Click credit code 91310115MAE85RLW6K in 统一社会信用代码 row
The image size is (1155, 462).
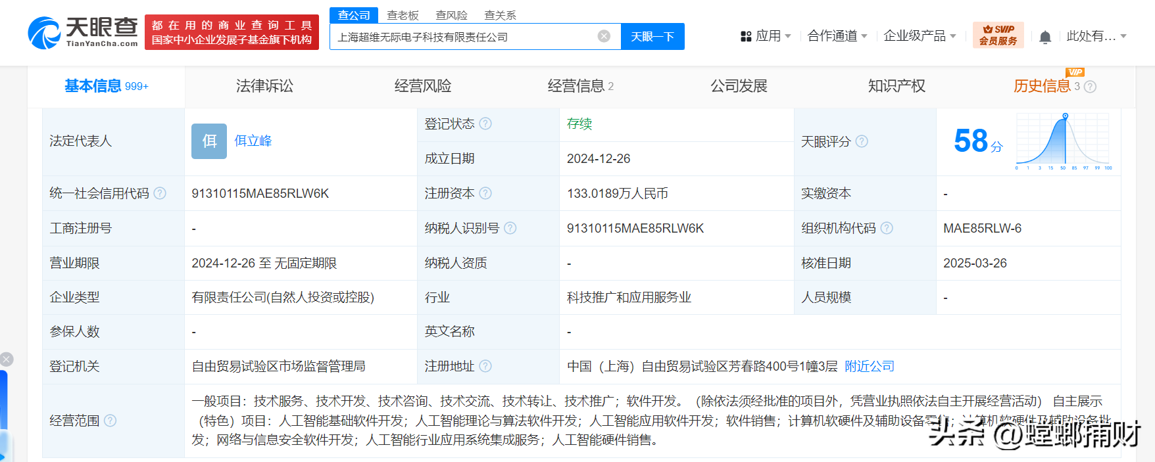260,193
